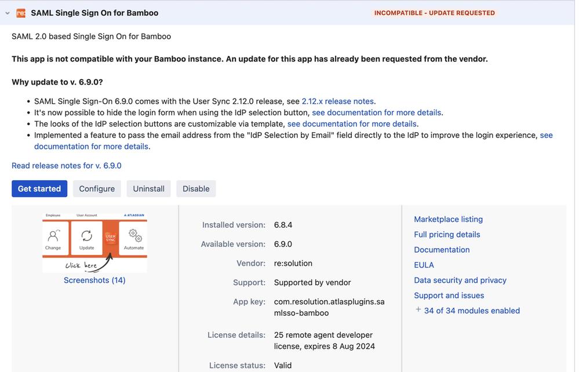579x372 pixels.
Task: Click the installed version value 6.8.4
Action: pos(283,225)
